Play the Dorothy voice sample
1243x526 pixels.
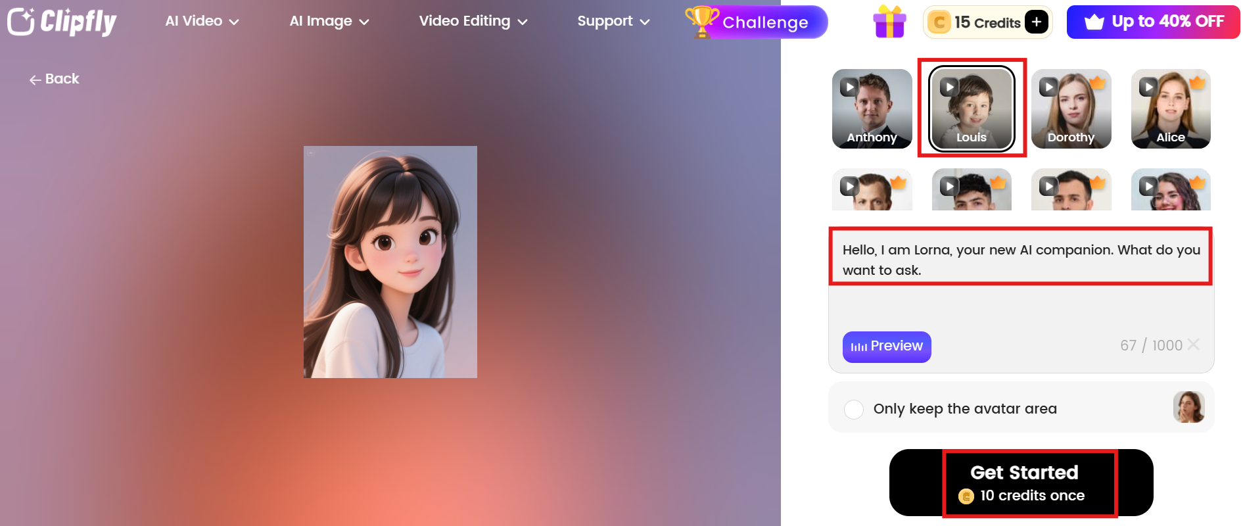pos(1048,87)
